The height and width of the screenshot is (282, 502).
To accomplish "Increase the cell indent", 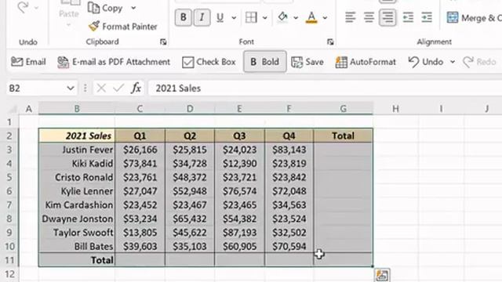I will tap(427, 17).
